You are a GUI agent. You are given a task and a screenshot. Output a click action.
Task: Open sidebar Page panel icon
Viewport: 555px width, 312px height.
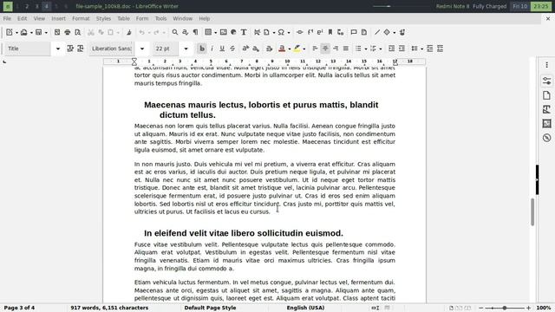546,95
